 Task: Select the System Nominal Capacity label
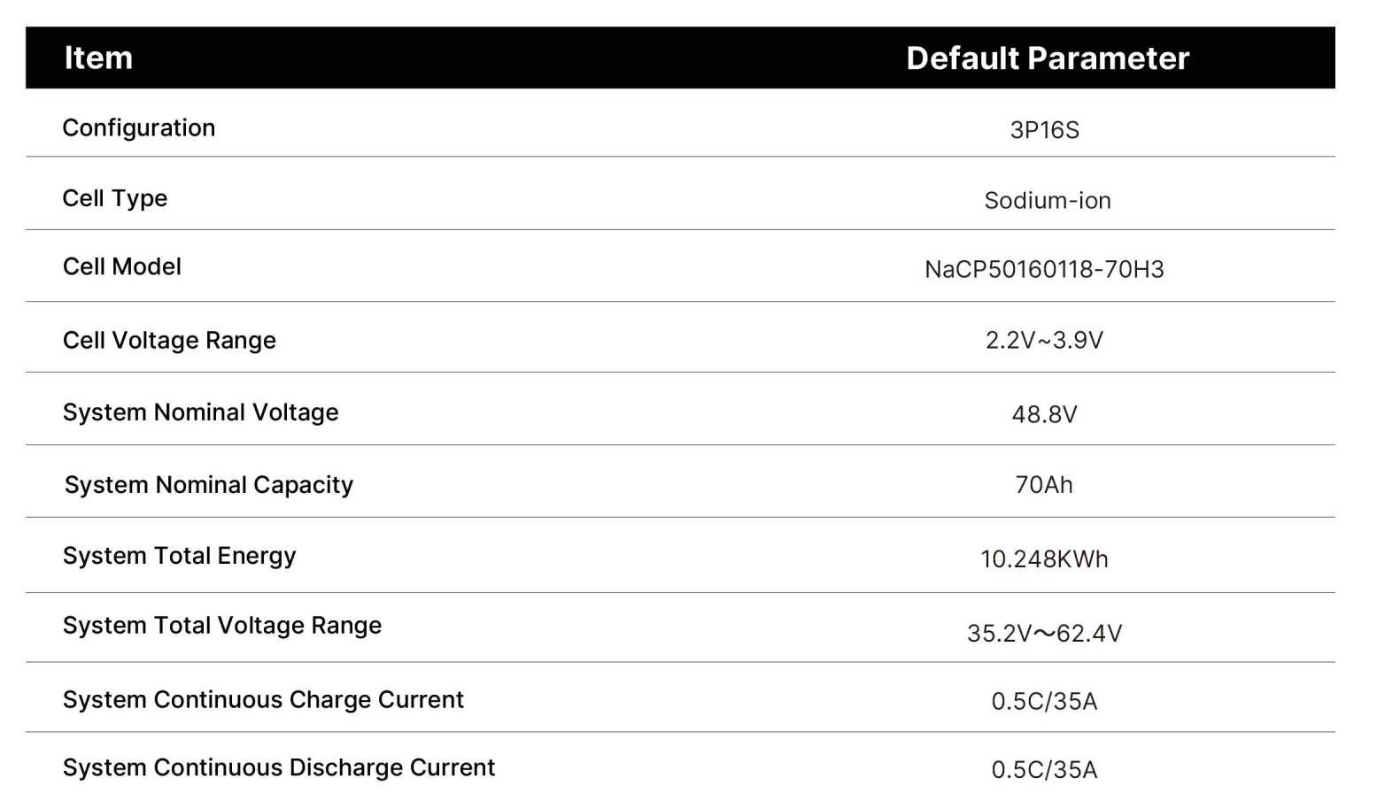(209, 485)
